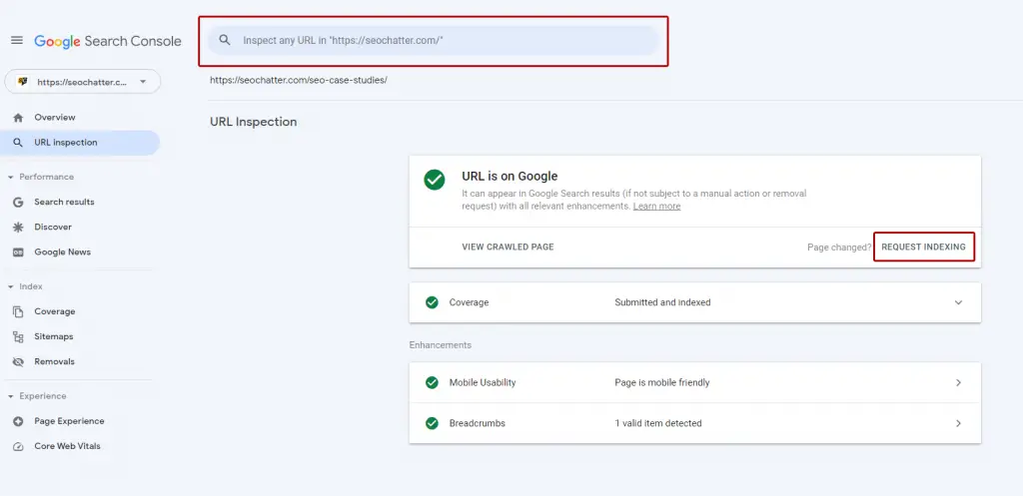This screenshot has height=496, width=1023.
Task: Open the hamburger main menu
Action: point(17,40)
